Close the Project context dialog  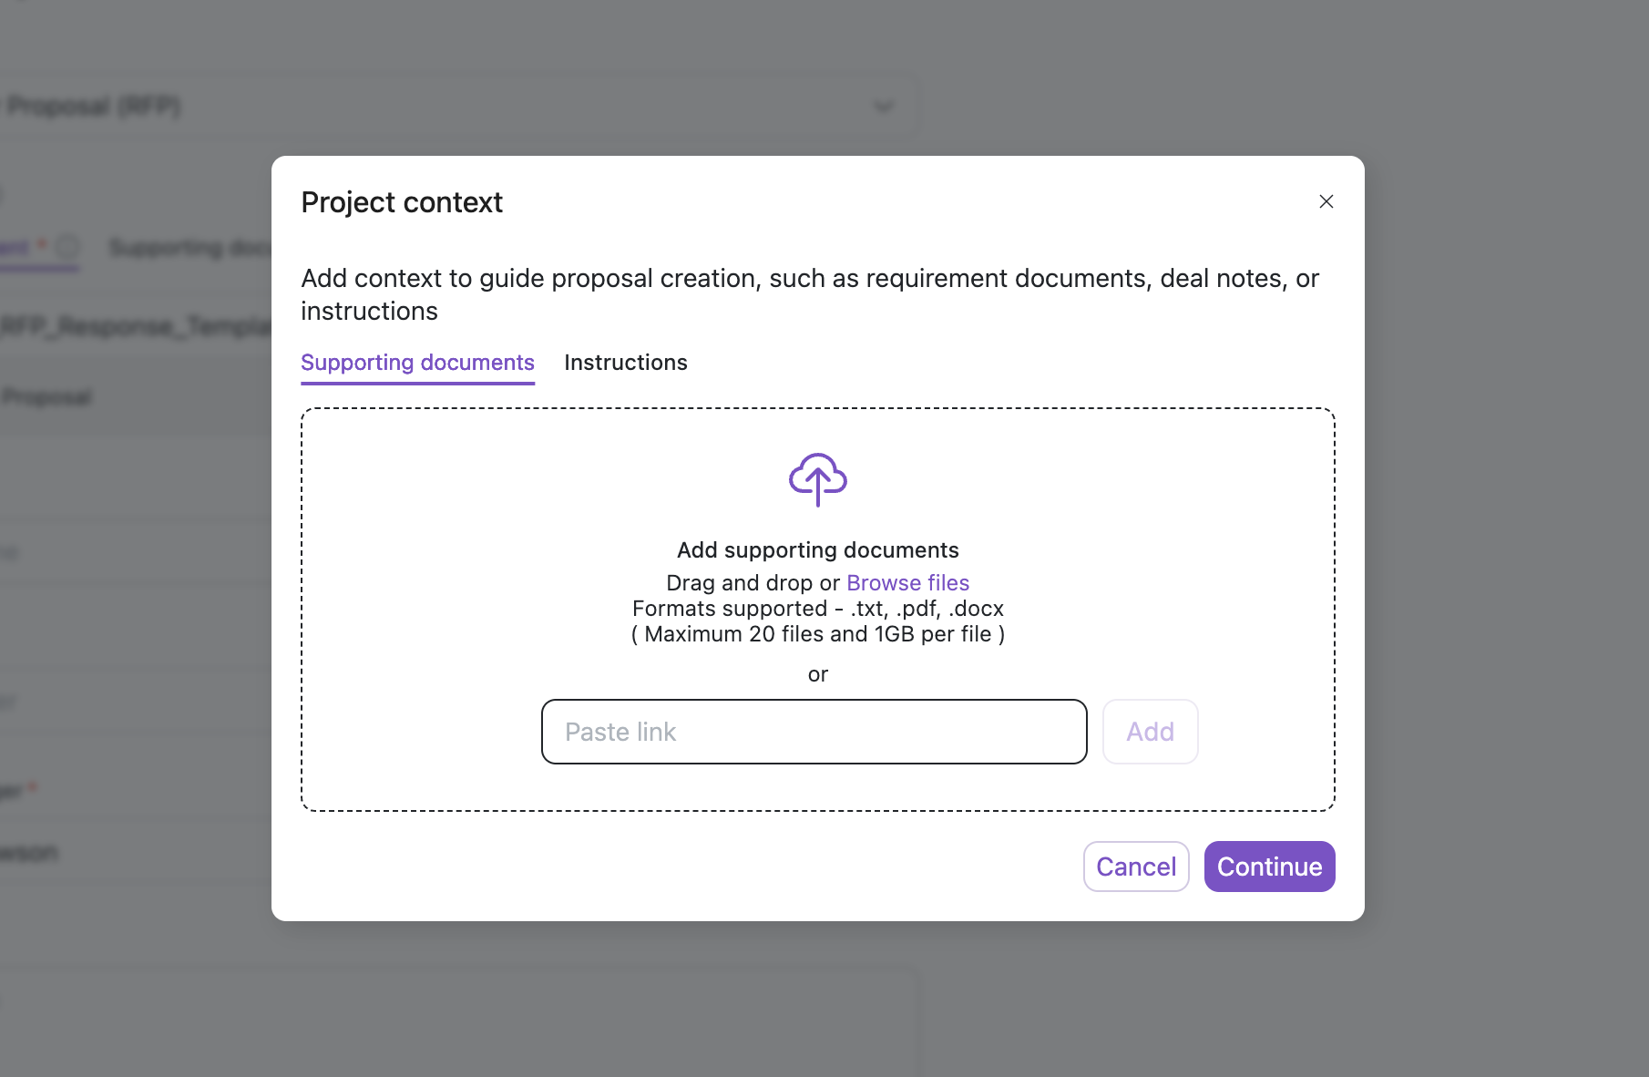[1326, 201]
